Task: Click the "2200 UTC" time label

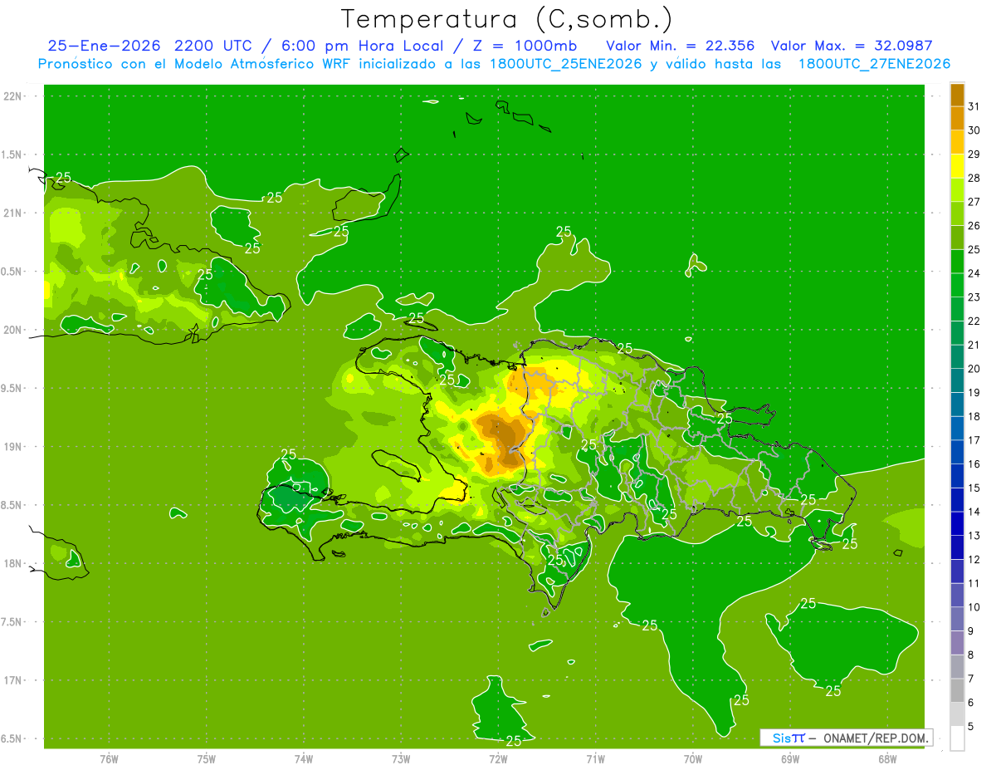Action: tap(215, 46)
